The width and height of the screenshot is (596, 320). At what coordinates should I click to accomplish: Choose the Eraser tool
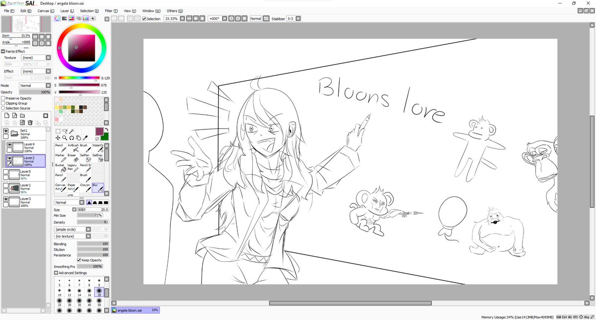[73, 158]
